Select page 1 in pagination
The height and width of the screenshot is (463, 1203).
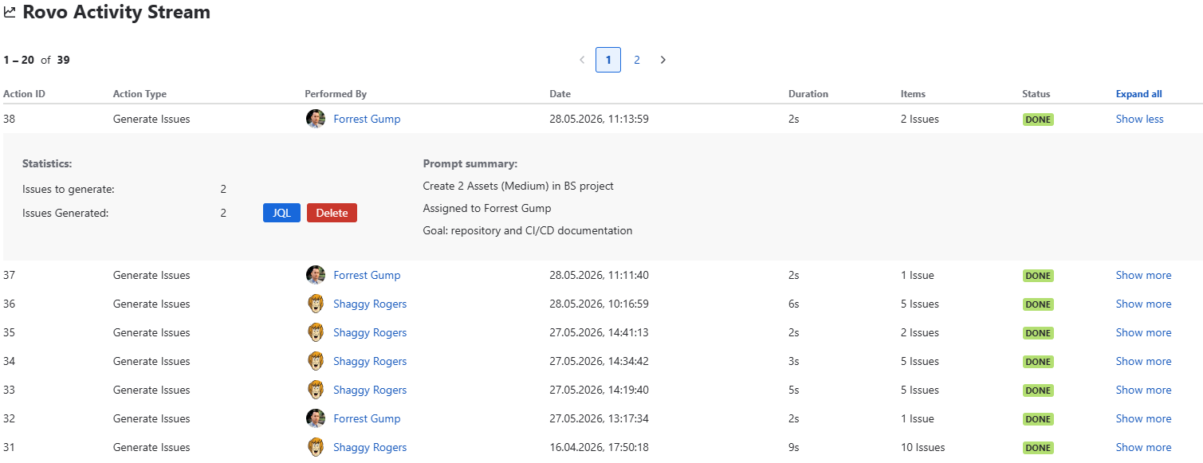click(x=608, y=60)
